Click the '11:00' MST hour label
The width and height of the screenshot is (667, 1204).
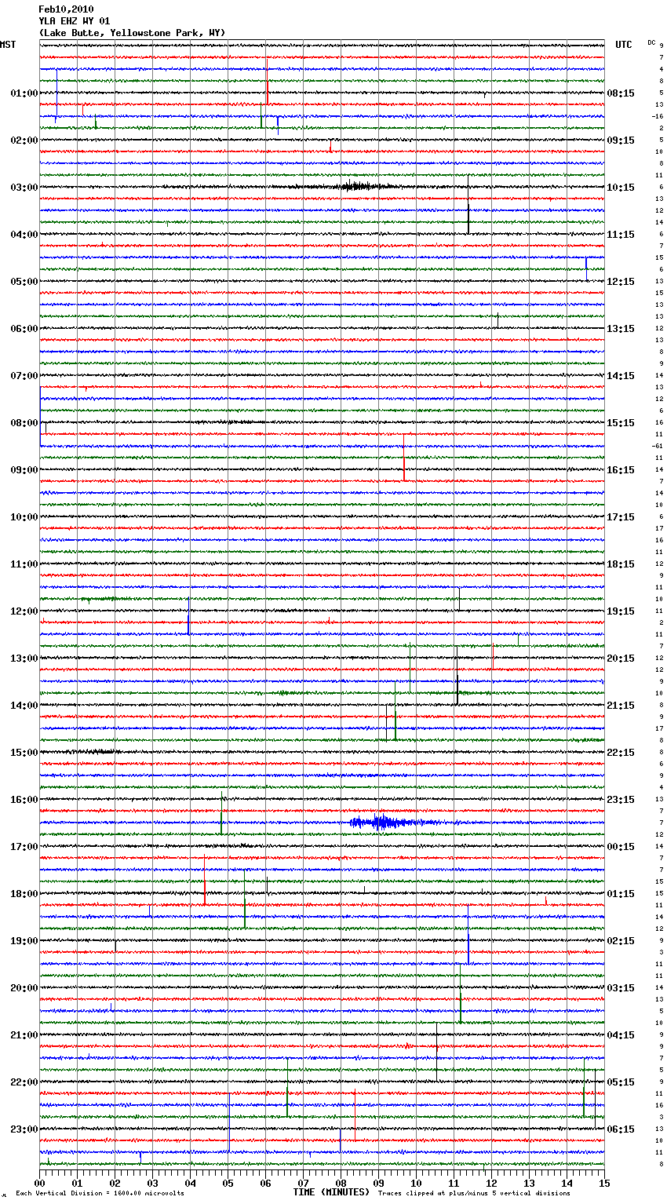pos(24,564)
